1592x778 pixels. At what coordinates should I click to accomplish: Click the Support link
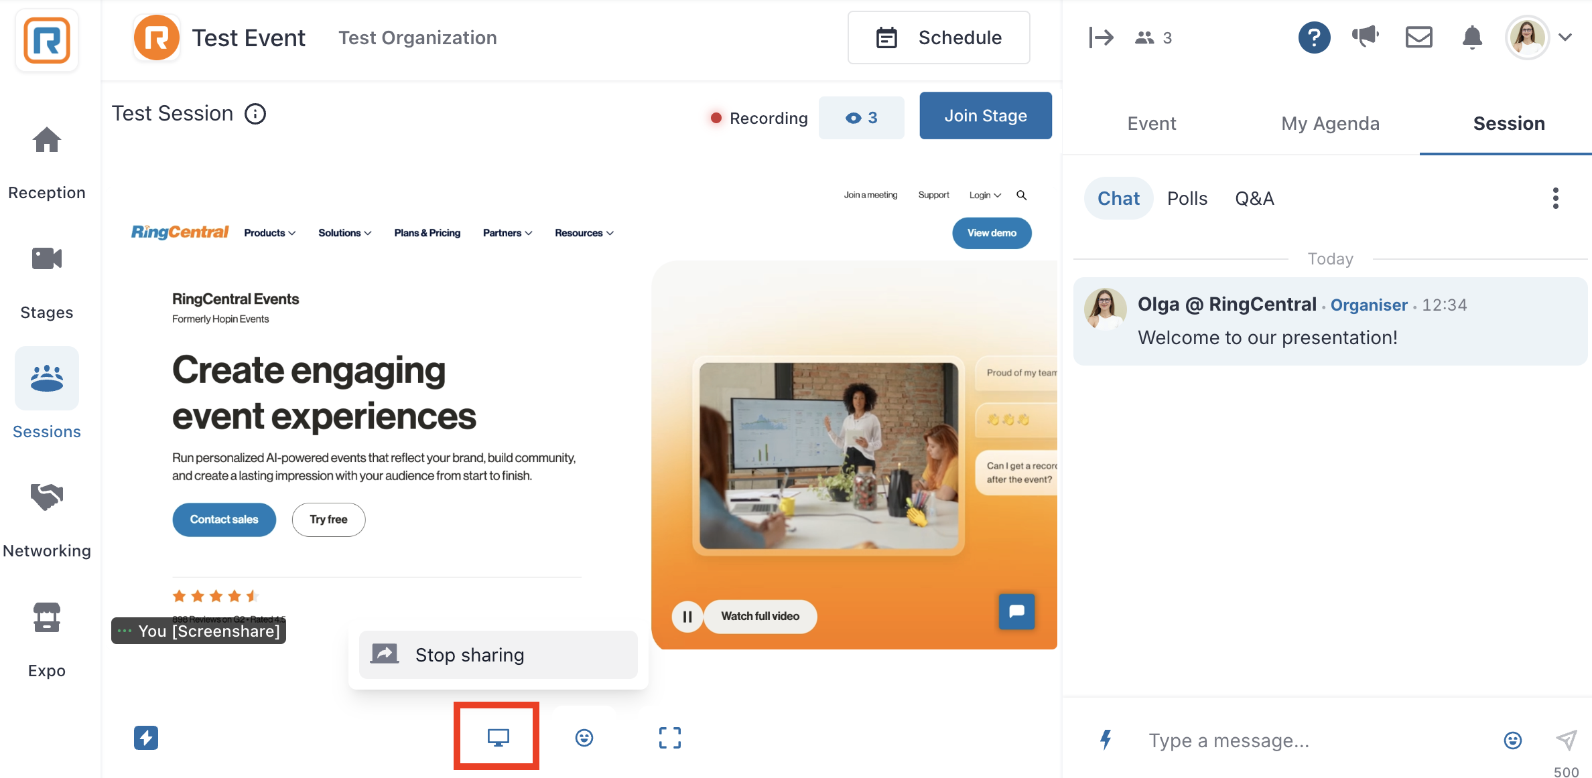tap(933, 196)
